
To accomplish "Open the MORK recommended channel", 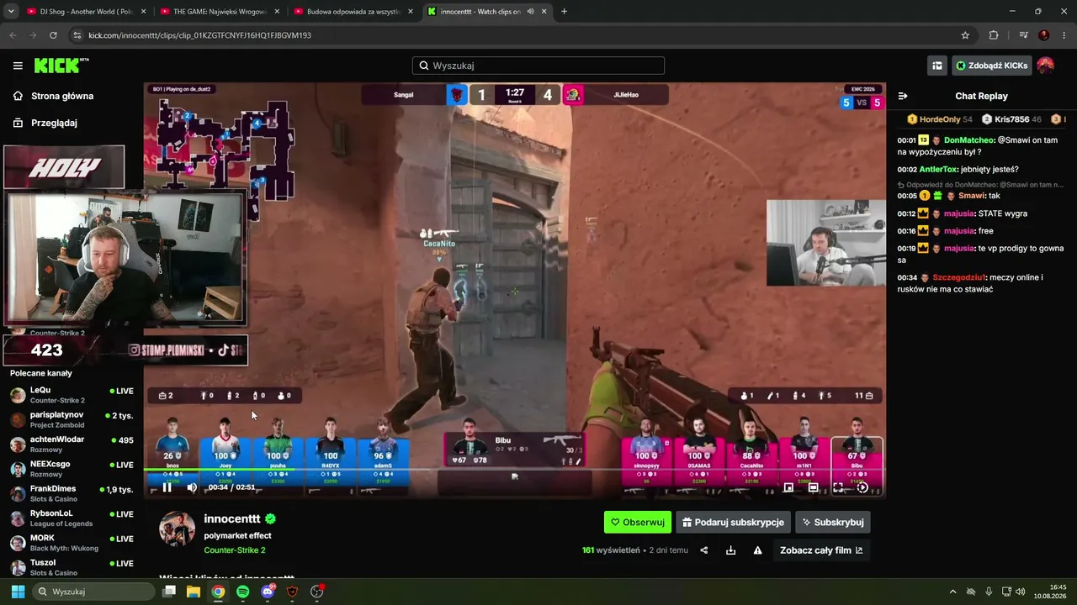I will 72,543.
